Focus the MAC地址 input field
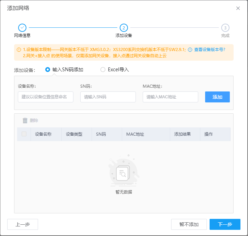248x236 pixels. [x=170, y=97]
